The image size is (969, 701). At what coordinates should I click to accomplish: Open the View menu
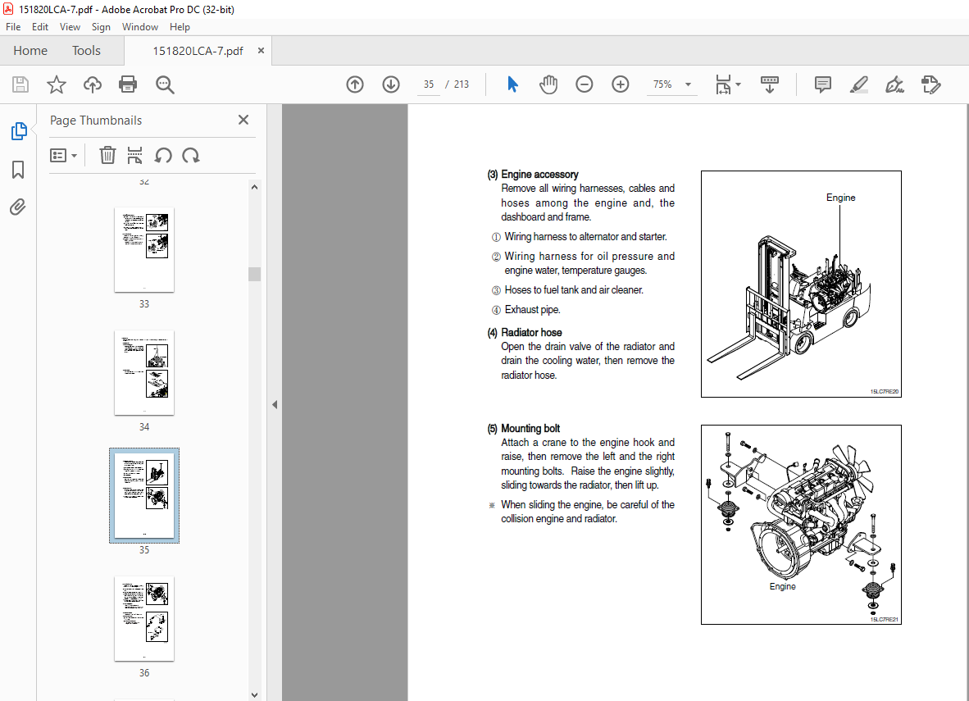pyautogui.click(x=70, y=26)
